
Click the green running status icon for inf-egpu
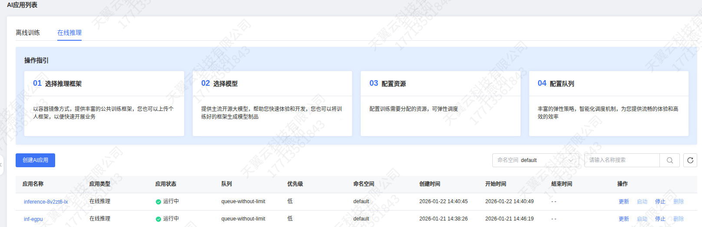coord(158,219)
